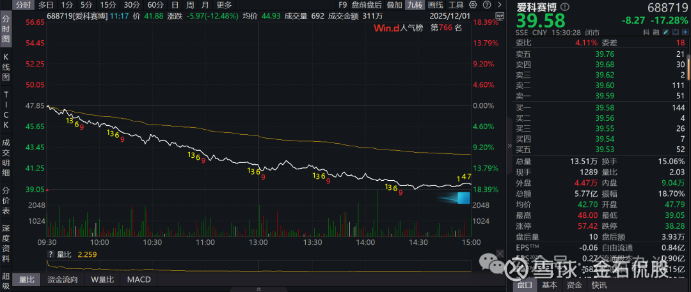
Task: Click the F9 button
Action: (343, 5)
